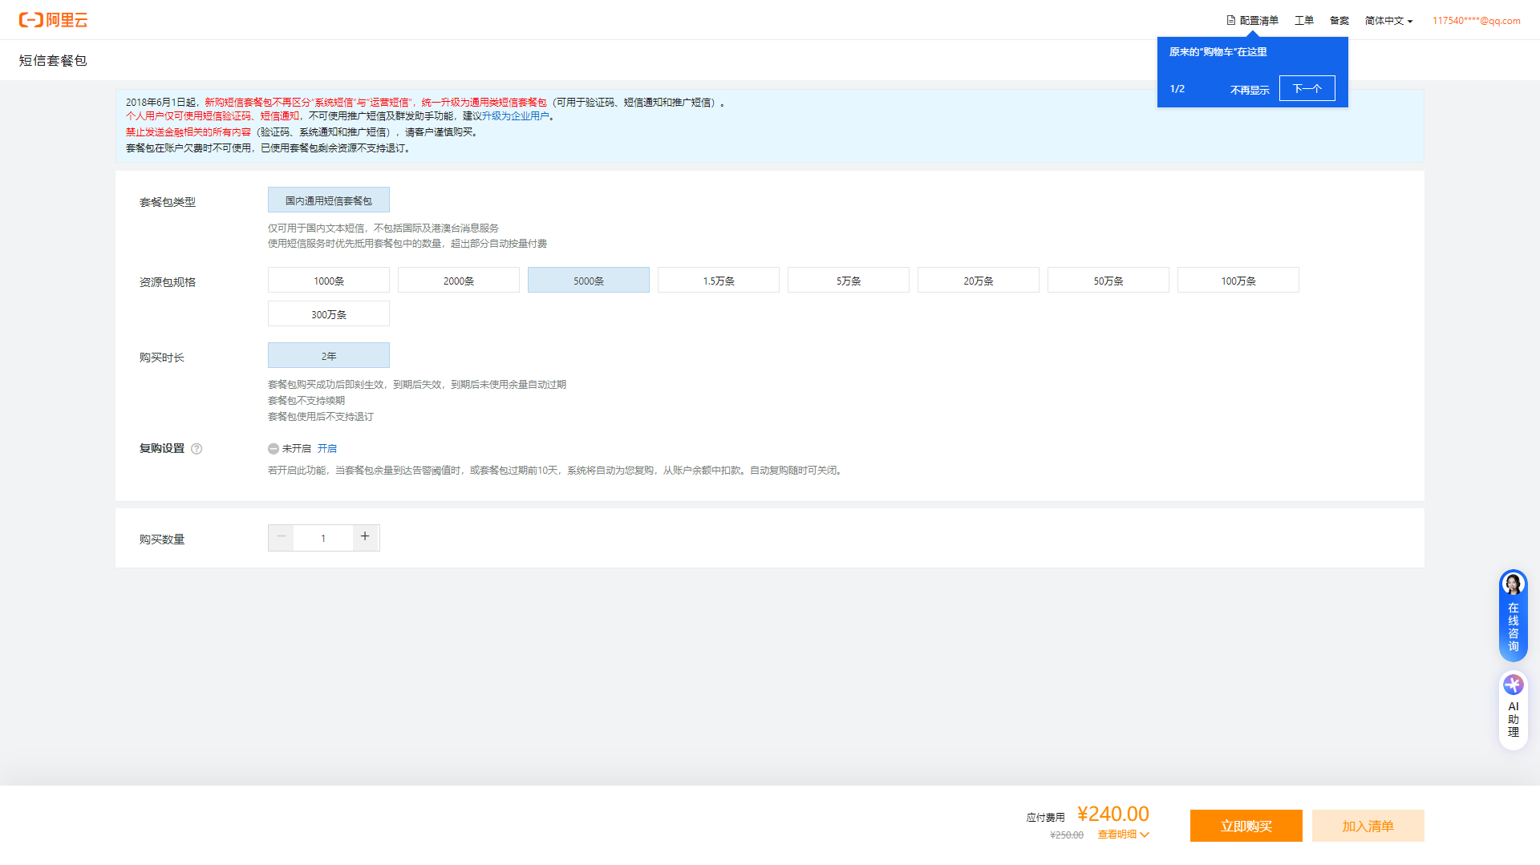Open the account email menu

pos(1476,21)
